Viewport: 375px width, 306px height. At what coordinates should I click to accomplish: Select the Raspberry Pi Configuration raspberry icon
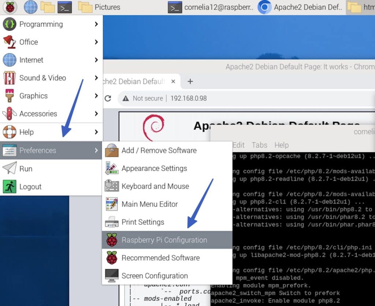[112, 240]
